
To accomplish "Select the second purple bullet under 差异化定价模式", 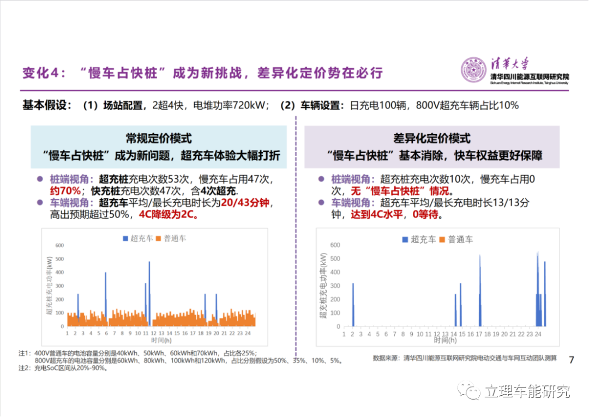I will (x=322, y=203).
